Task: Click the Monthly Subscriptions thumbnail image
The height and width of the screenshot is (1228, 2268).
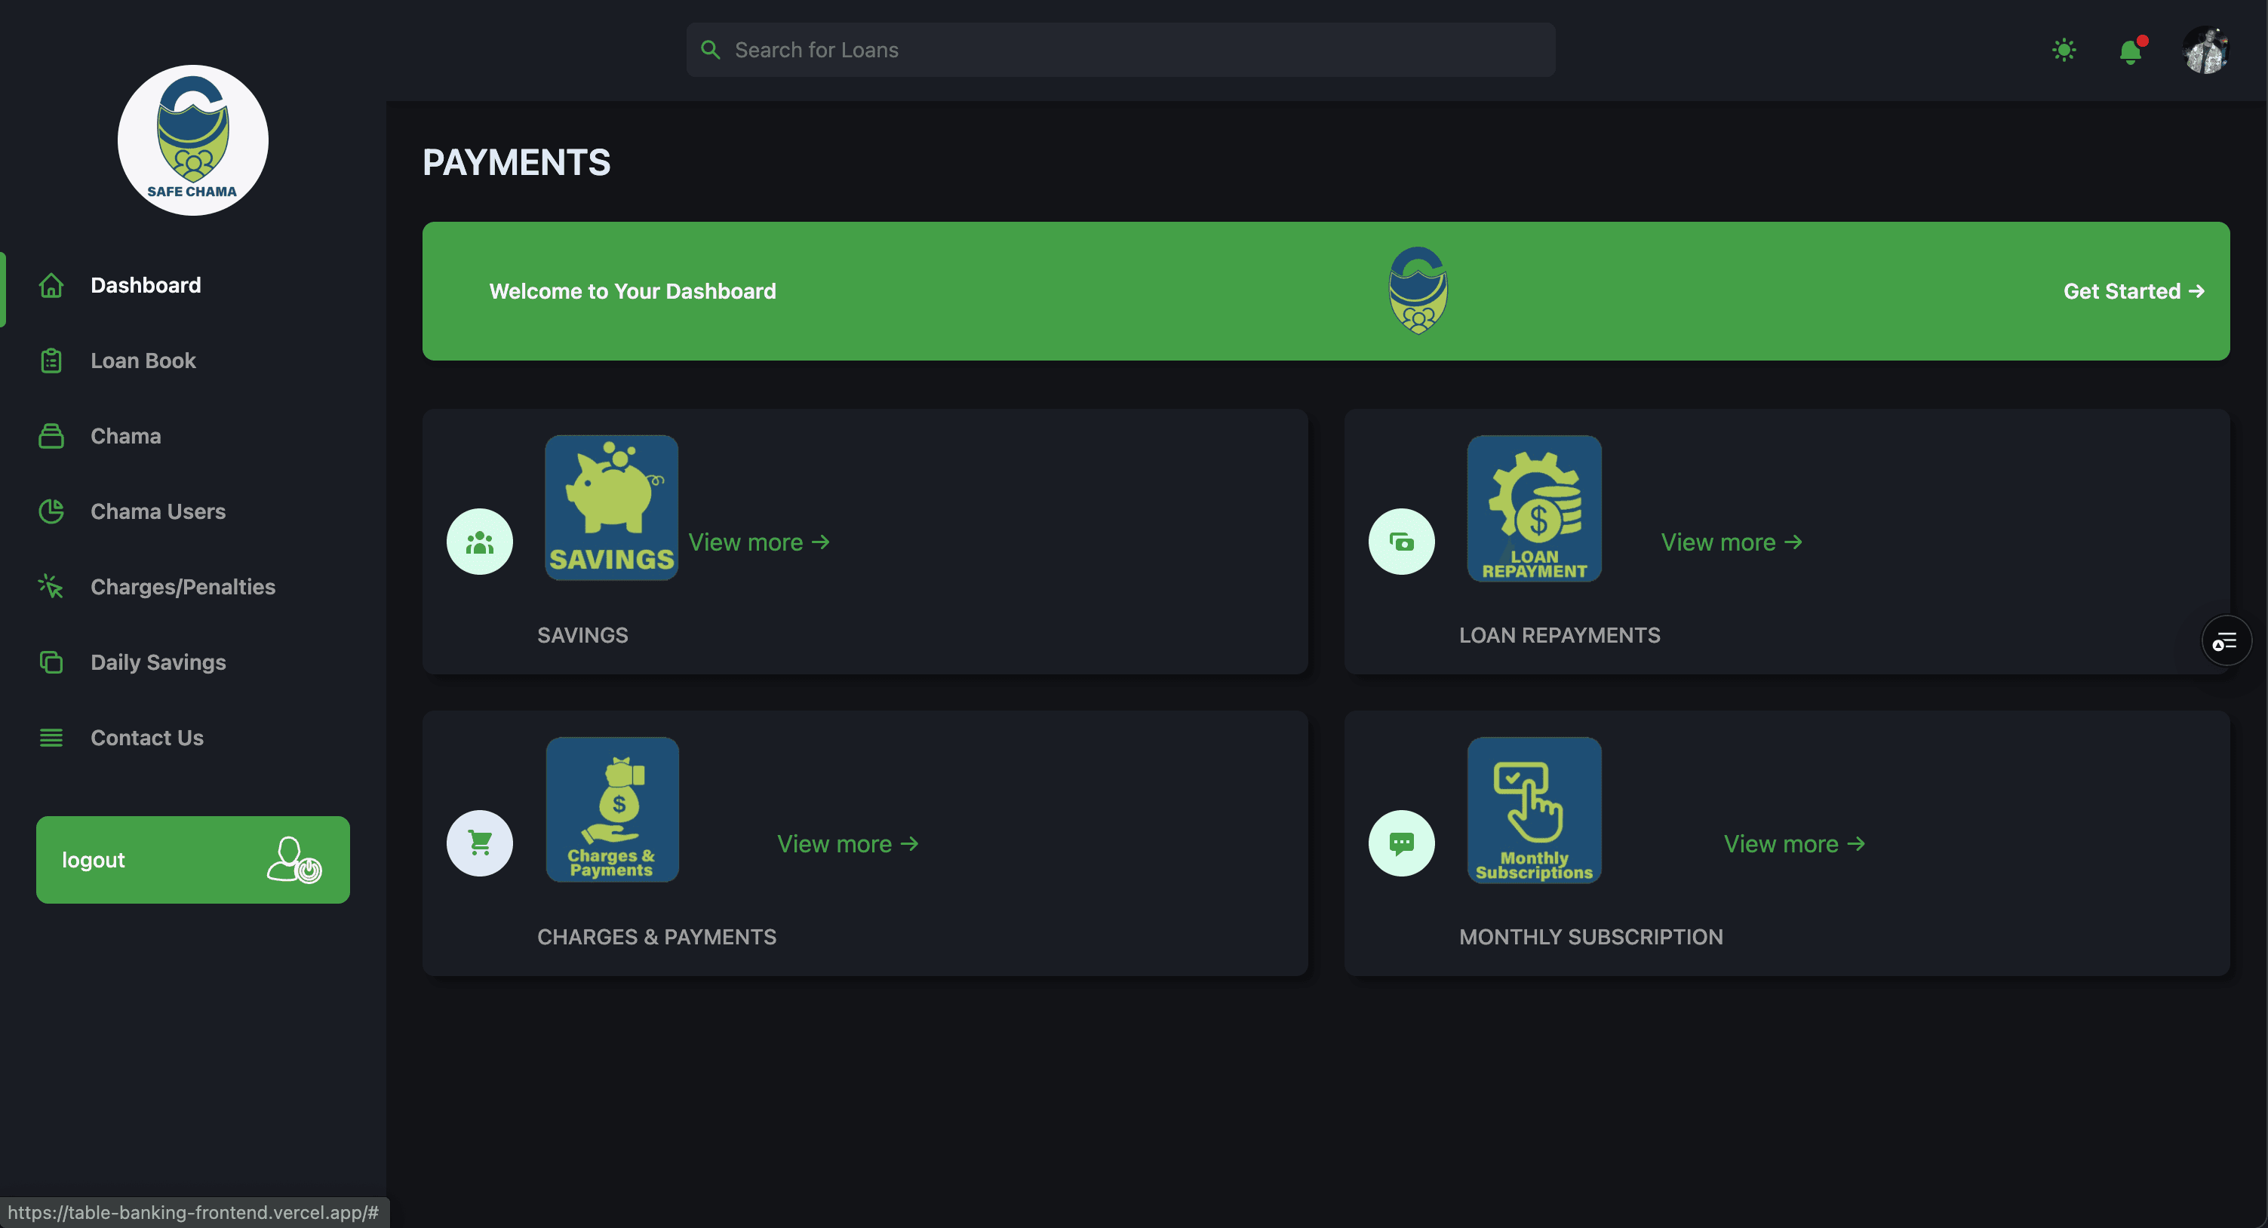Action: point(1534,810)
